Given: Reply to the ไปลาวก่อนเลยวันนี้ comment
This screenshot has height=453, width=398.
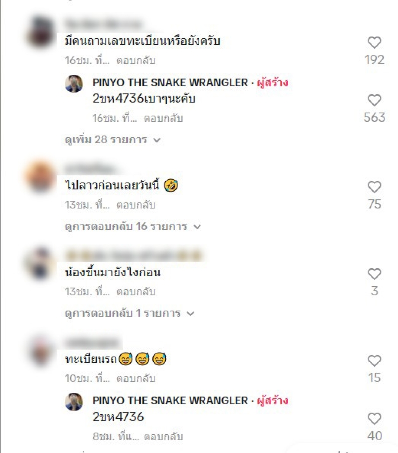Looking at the screenshot, I should click(x=136, y=205).
